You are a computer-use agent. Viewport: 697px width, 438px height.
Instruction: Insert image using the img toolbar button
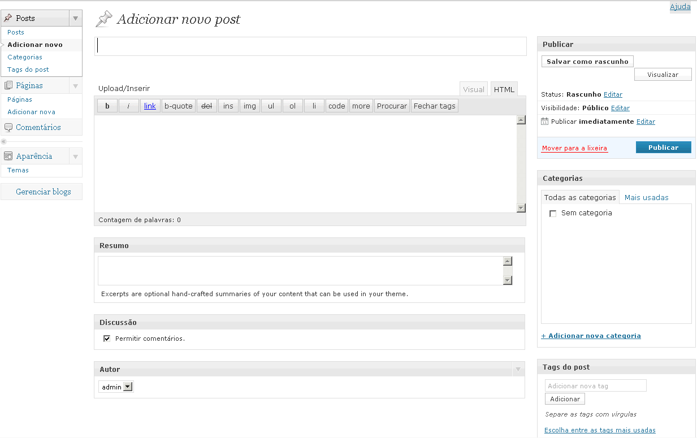pyautogui.click(x=249, y=106)
